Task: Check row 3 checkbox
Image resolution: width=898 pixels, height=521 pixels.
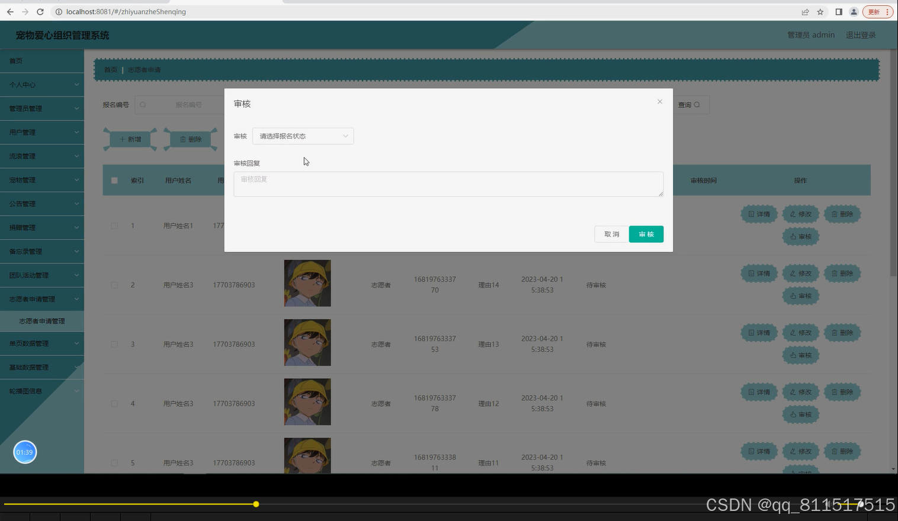Action: pyautogui.click(x=114, y=344)
